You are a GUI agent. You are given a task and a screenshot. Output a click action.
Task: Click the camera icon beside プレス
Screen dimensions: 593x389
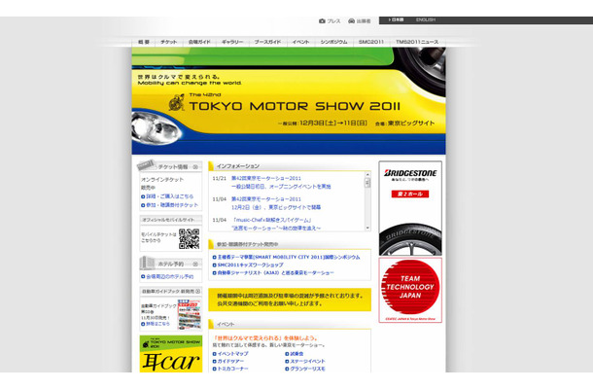coord(323,20)
